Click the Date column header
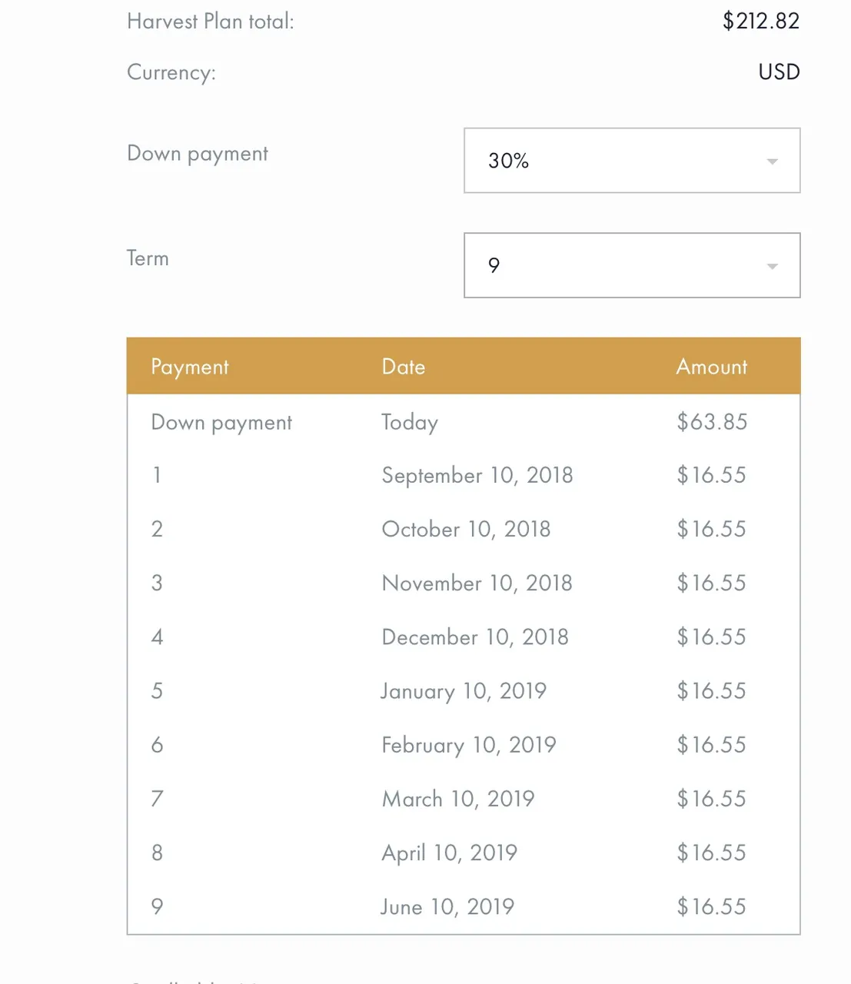The width and height of the screenshot is (851, 984). (x=404, y=367)
